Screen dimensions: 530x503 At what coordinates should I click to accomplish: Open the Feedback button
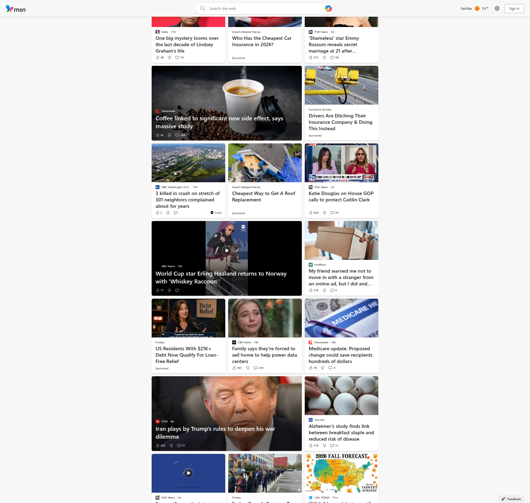point(511,499)
